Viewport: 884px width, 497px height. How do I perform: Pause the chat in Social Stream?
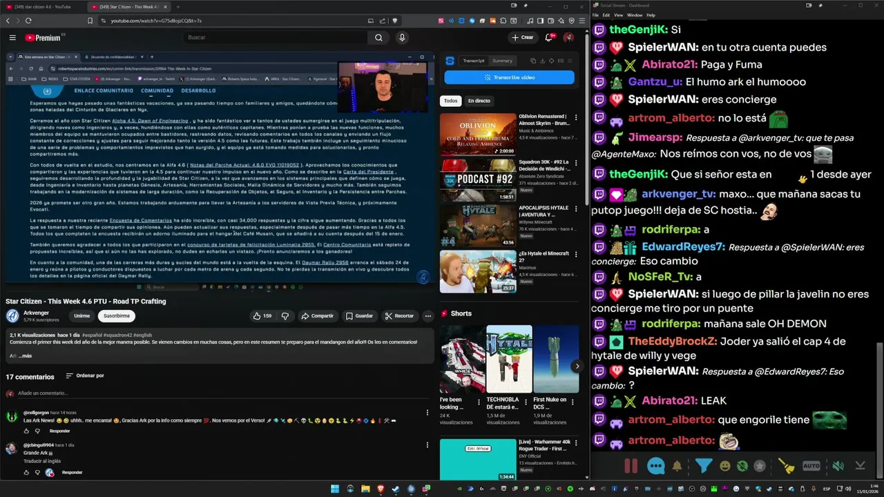pyautogui.click(x=631, y=466)
